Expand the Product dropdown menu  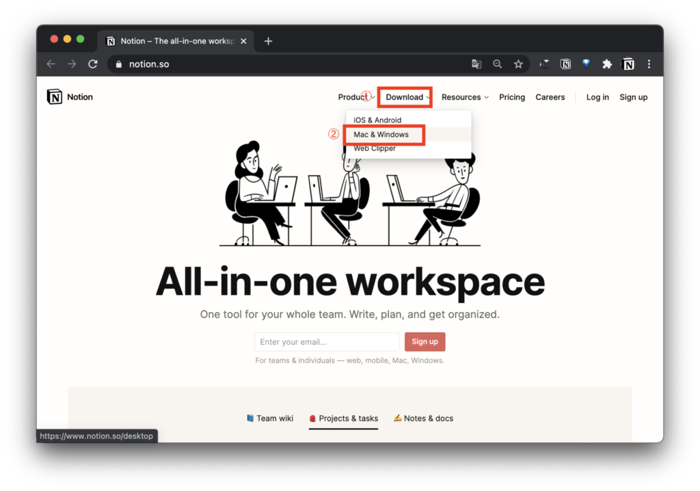356,97
